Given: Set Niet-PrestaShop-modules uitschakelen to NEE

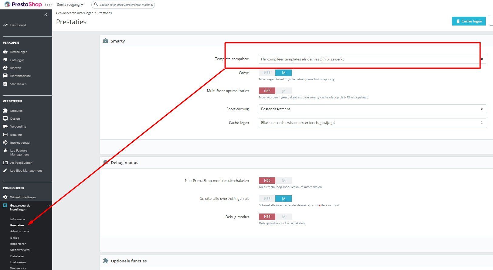Looking at the screenshot, I should tap(267, 180).
